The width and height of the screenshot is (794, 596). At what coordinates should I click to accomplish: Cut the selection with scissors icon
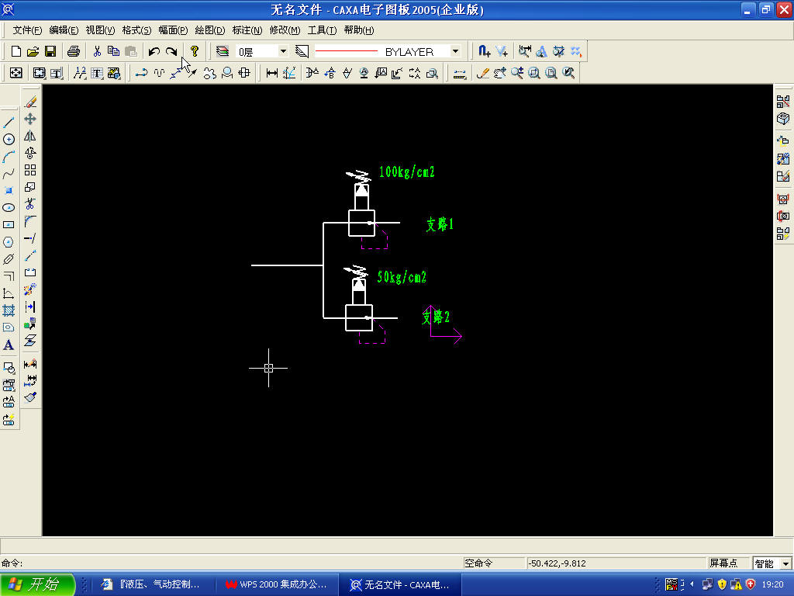(x=97, y=51)
